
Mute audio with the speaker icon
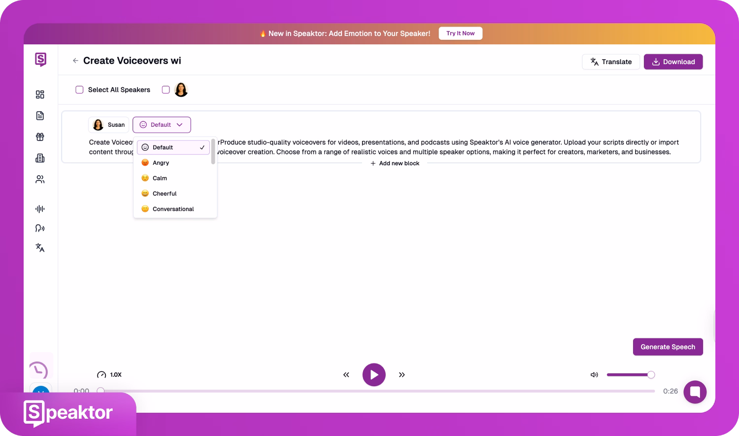[594, 375]
